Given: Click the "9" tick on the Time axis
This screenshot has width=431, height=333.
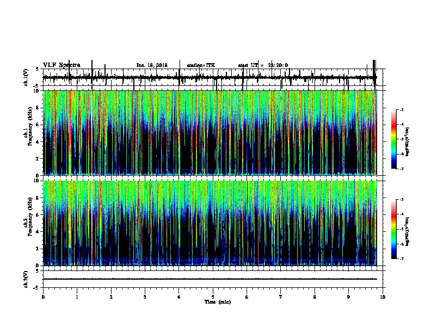Looking at the screenshot, I should [x=348, y=297].
